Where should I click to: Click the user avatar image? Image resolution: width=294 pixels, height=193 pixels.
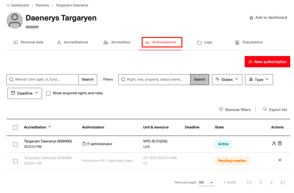click(x=15, y=20)
